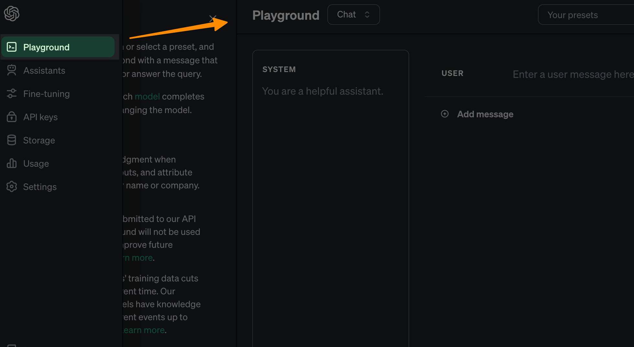This screenshot has height=347, width=634.
Task: Open Settings from the sidebar
Action: click(x=40, y=187)
